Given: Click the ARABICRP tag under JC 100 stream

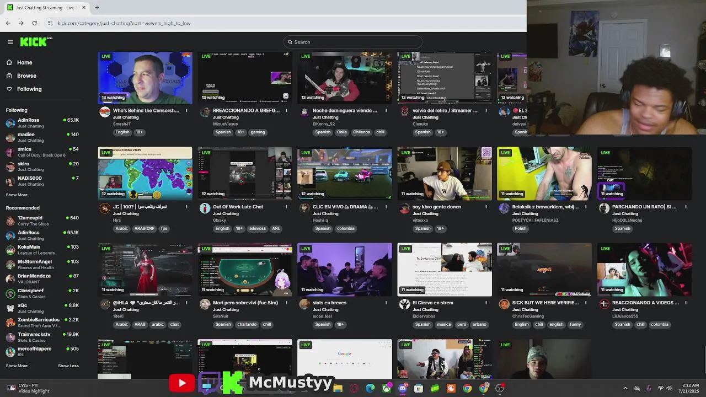Looking at the screenshot, I should [x=145, y=228].
